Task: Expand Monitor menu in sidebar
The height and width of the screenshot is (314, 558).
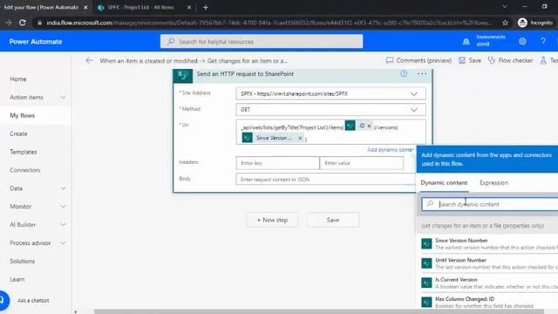Action: point(63,207)
